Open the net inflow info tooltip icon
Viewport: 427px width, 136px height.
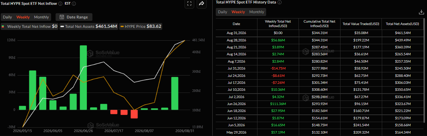click(60, 3)
